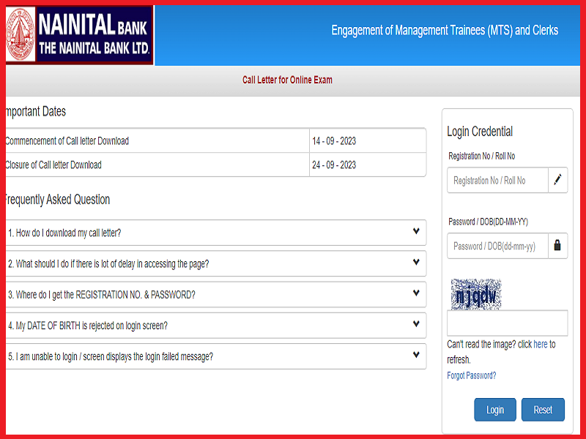Focus the Password / DOB input field
Screen dimensions: 586x439
coord(498,246)
